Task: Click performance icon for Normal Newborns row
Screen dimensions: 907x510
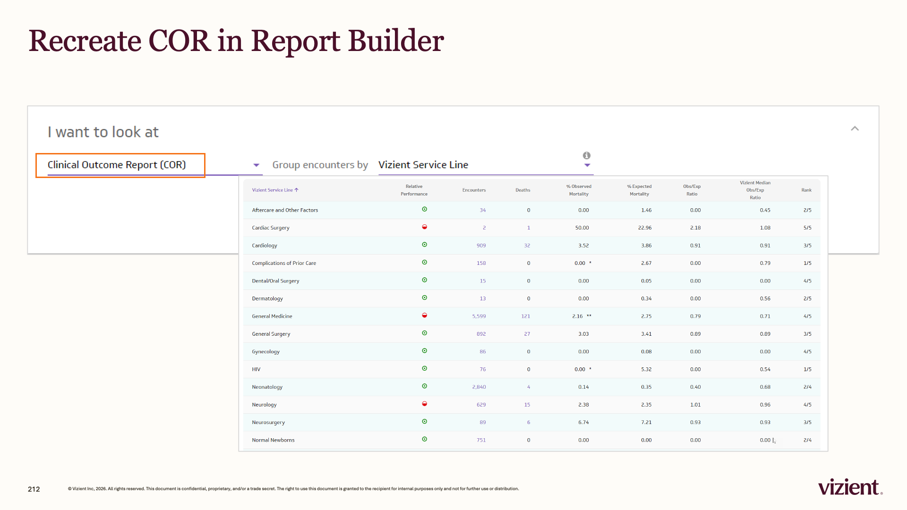Action: click(424, 439)
